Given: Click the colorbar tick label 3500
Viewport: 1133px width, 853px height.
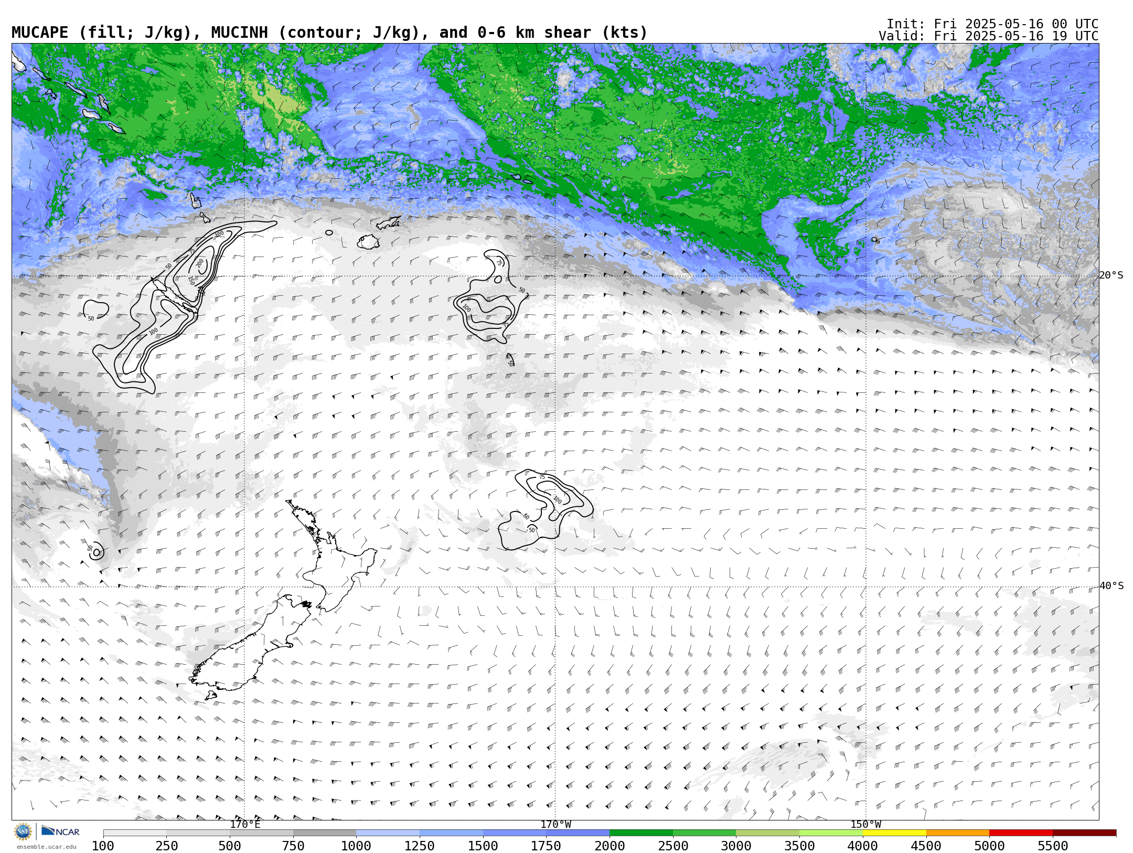Looking at the screenshot, I should coord(799,846).
